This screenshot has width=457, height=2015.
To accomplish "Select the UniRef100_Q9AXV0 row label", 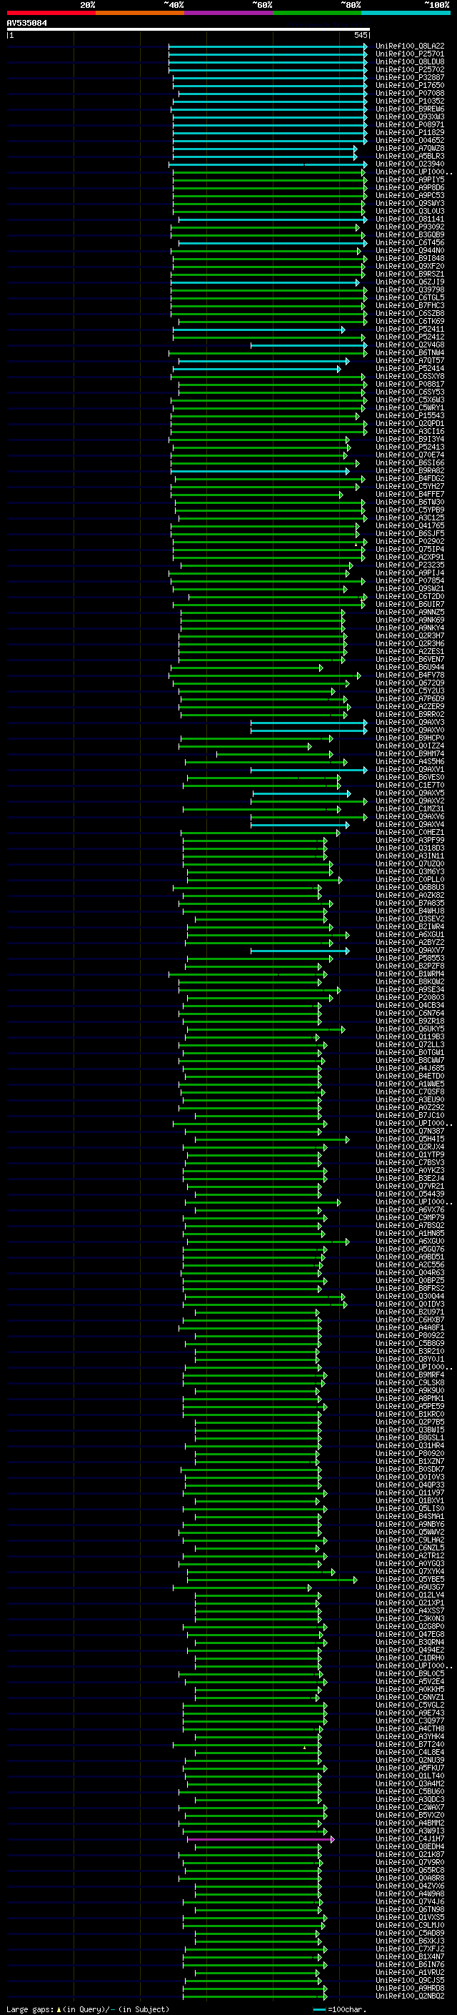I will tap(410, 730).
